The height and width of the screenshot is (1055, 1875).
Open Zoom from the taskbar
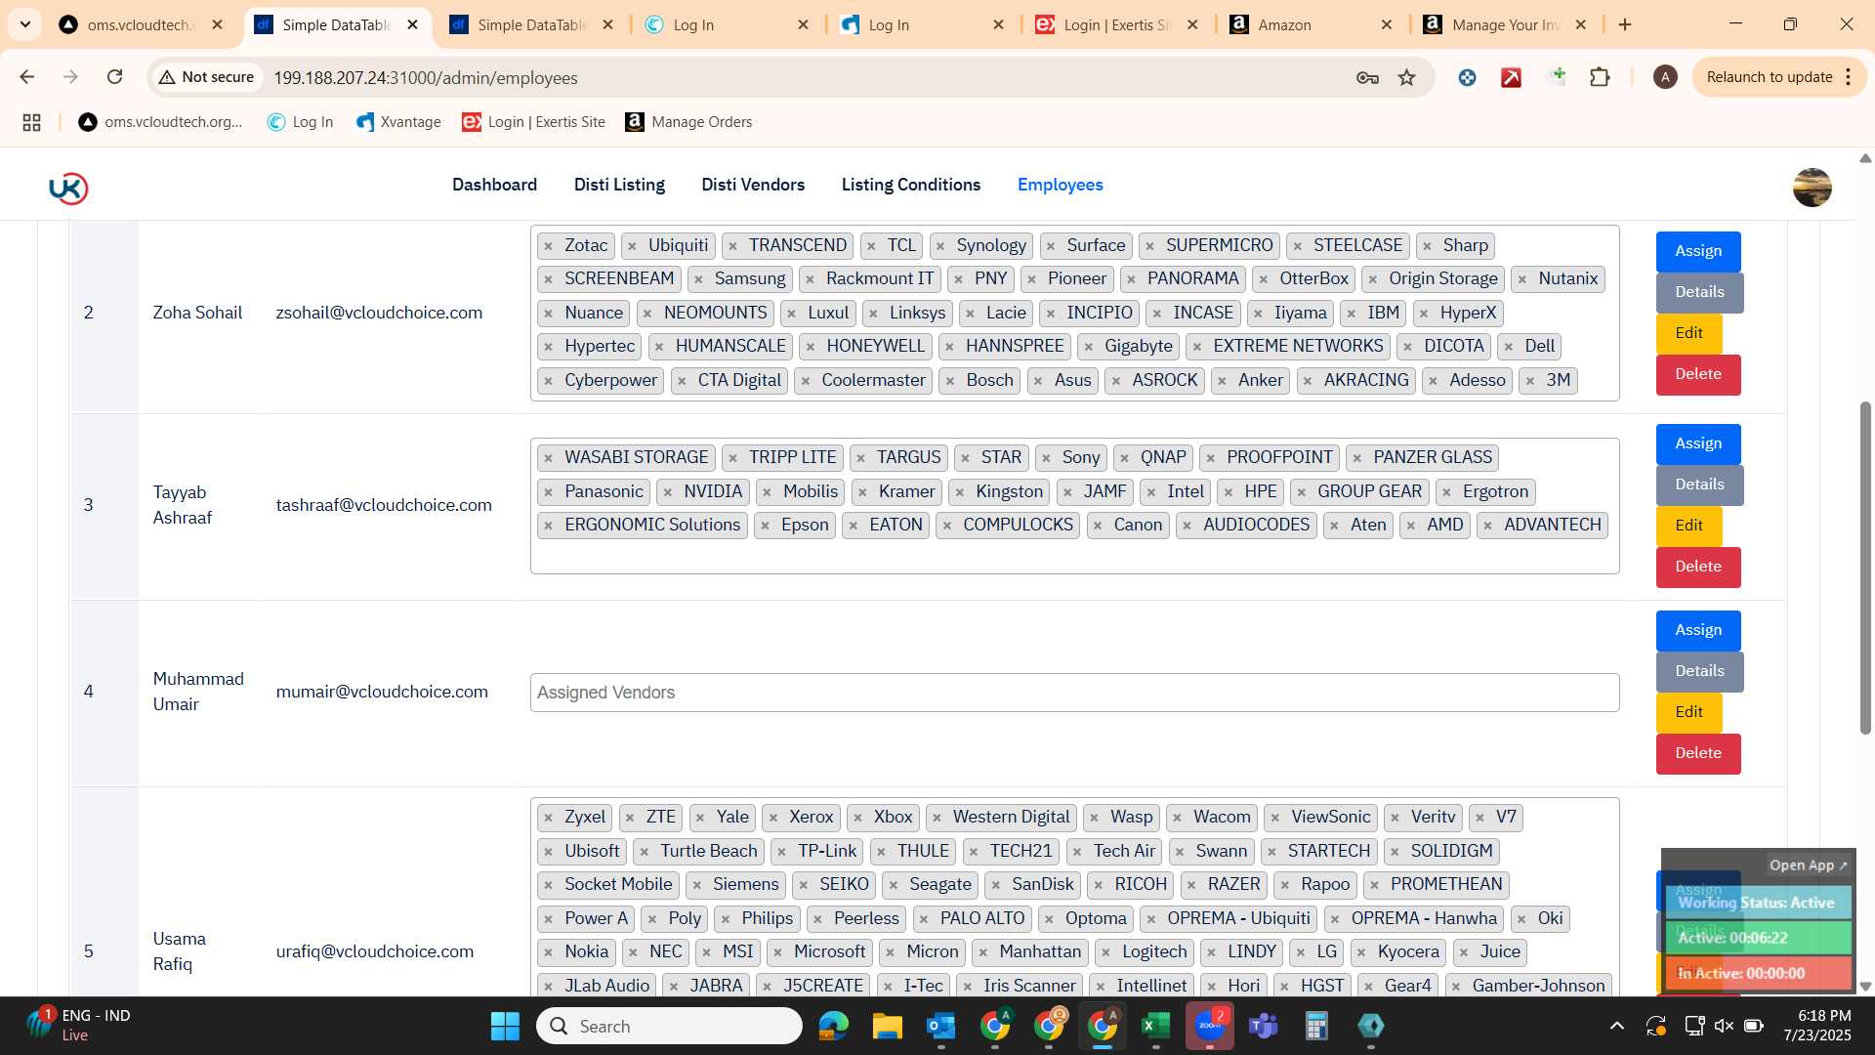tap(1210, 1026)
